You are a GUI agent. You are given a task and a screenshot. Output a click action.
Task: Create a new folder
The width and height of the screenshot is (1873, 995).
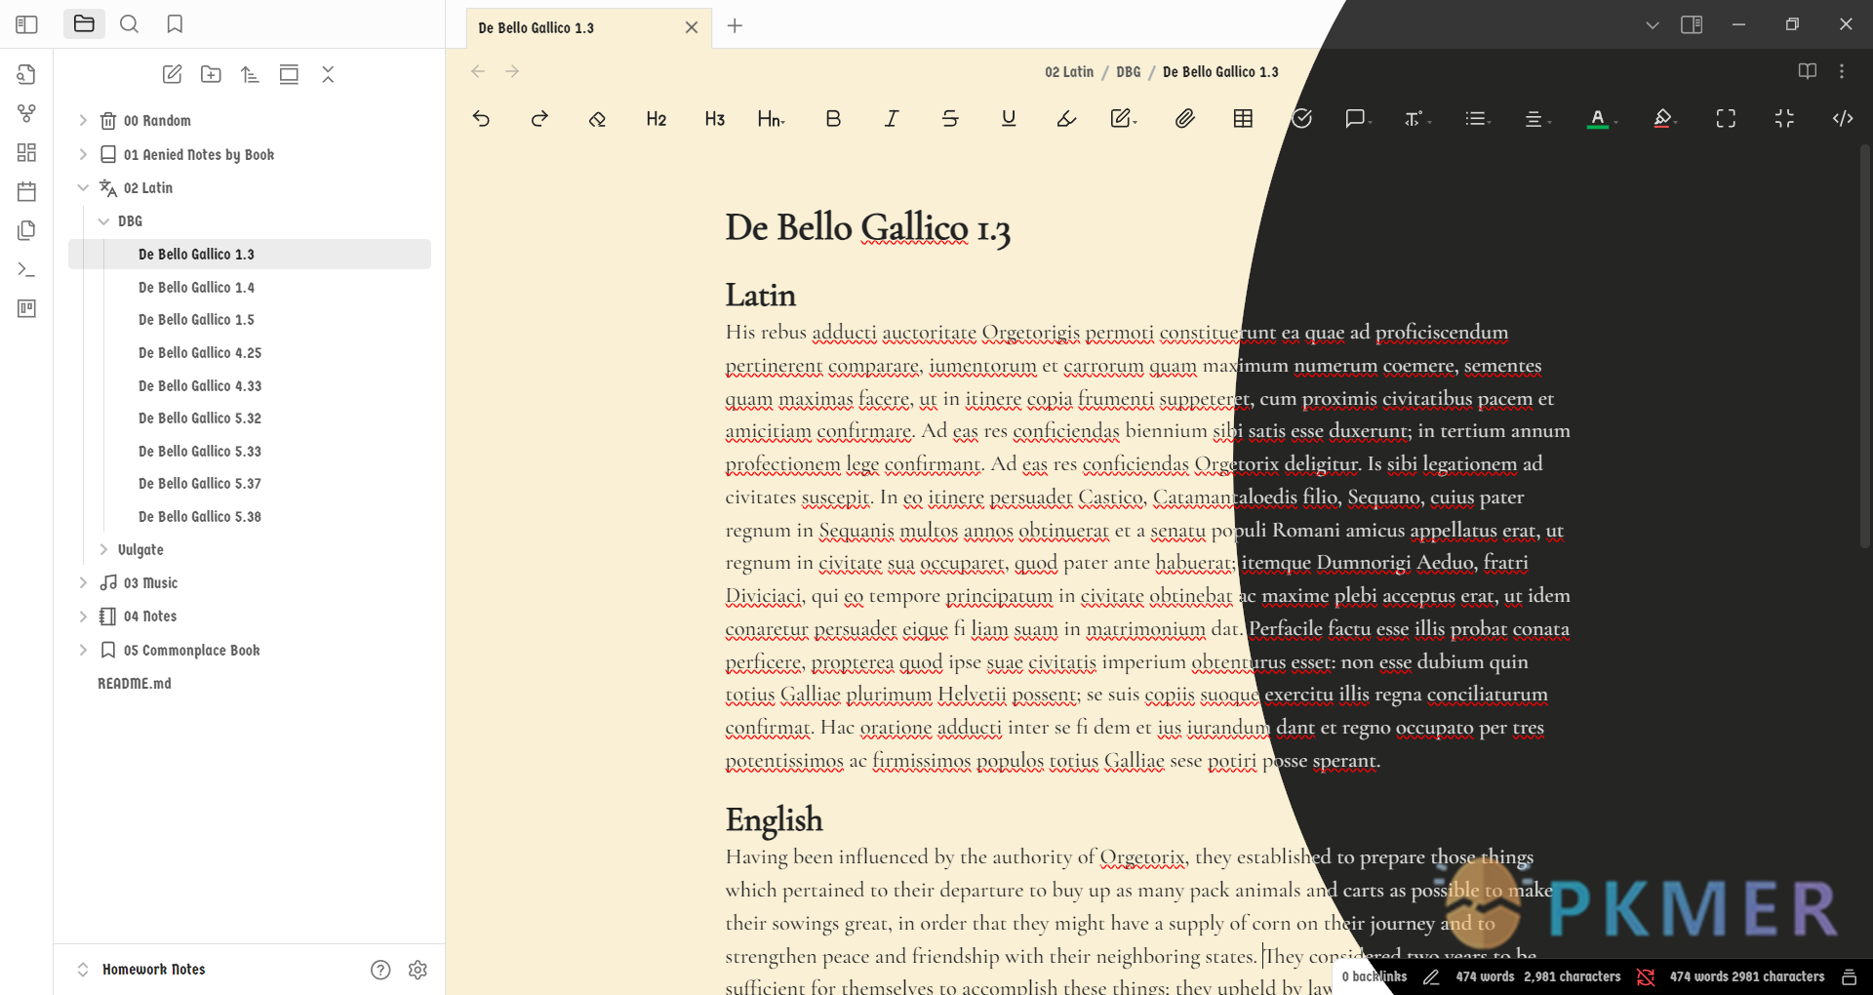[211, 74]
